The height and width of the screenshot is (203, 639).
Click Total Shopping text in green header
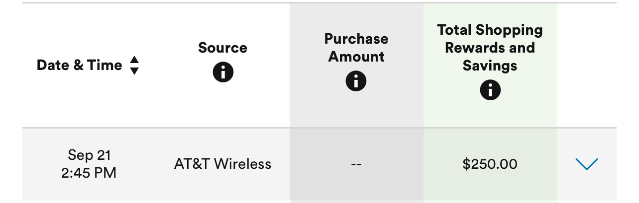click(490, 30)
